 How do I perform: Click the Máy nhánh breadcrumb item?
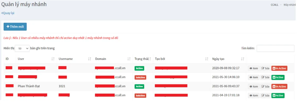coord(289,5)
